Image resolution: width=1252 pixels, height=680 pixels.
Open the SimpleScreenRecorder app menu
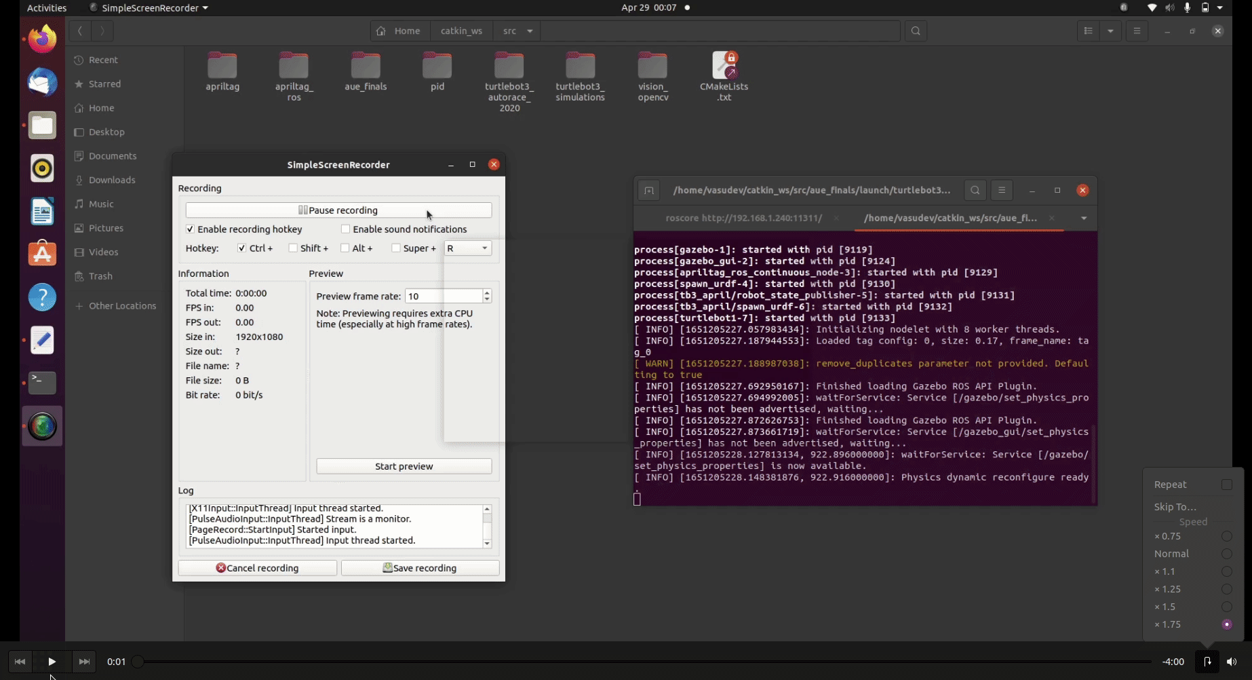149,8
